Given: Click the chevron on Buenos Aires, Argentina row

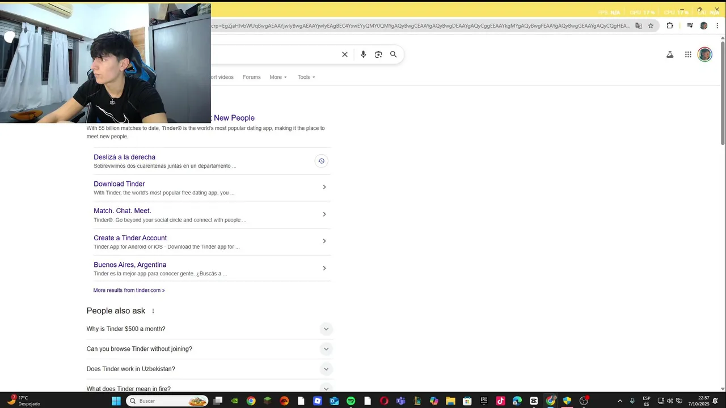Looking at the screenshot, I should tap(324, 268).
